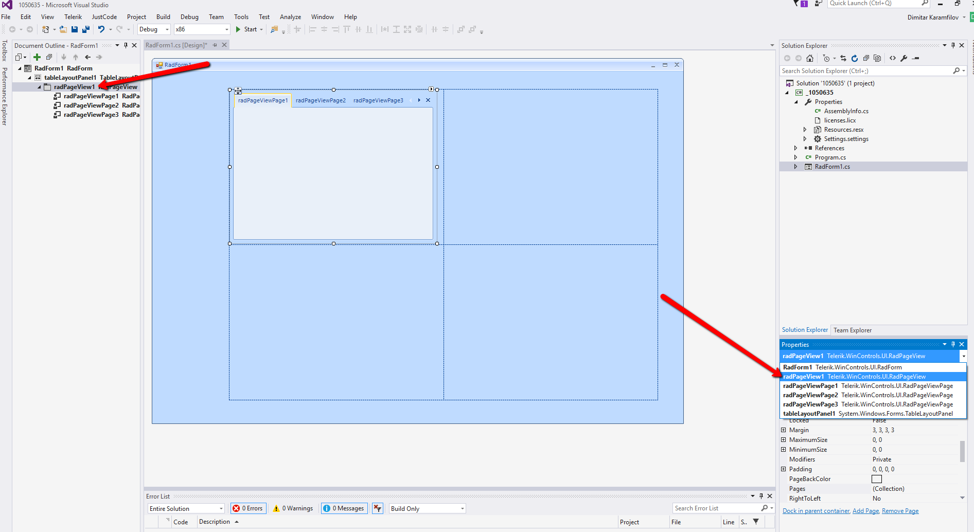This screenshot has height=532, width=974.
Task: Select the radPageViewPage2 tab in the designer
Action: [321, 100]
